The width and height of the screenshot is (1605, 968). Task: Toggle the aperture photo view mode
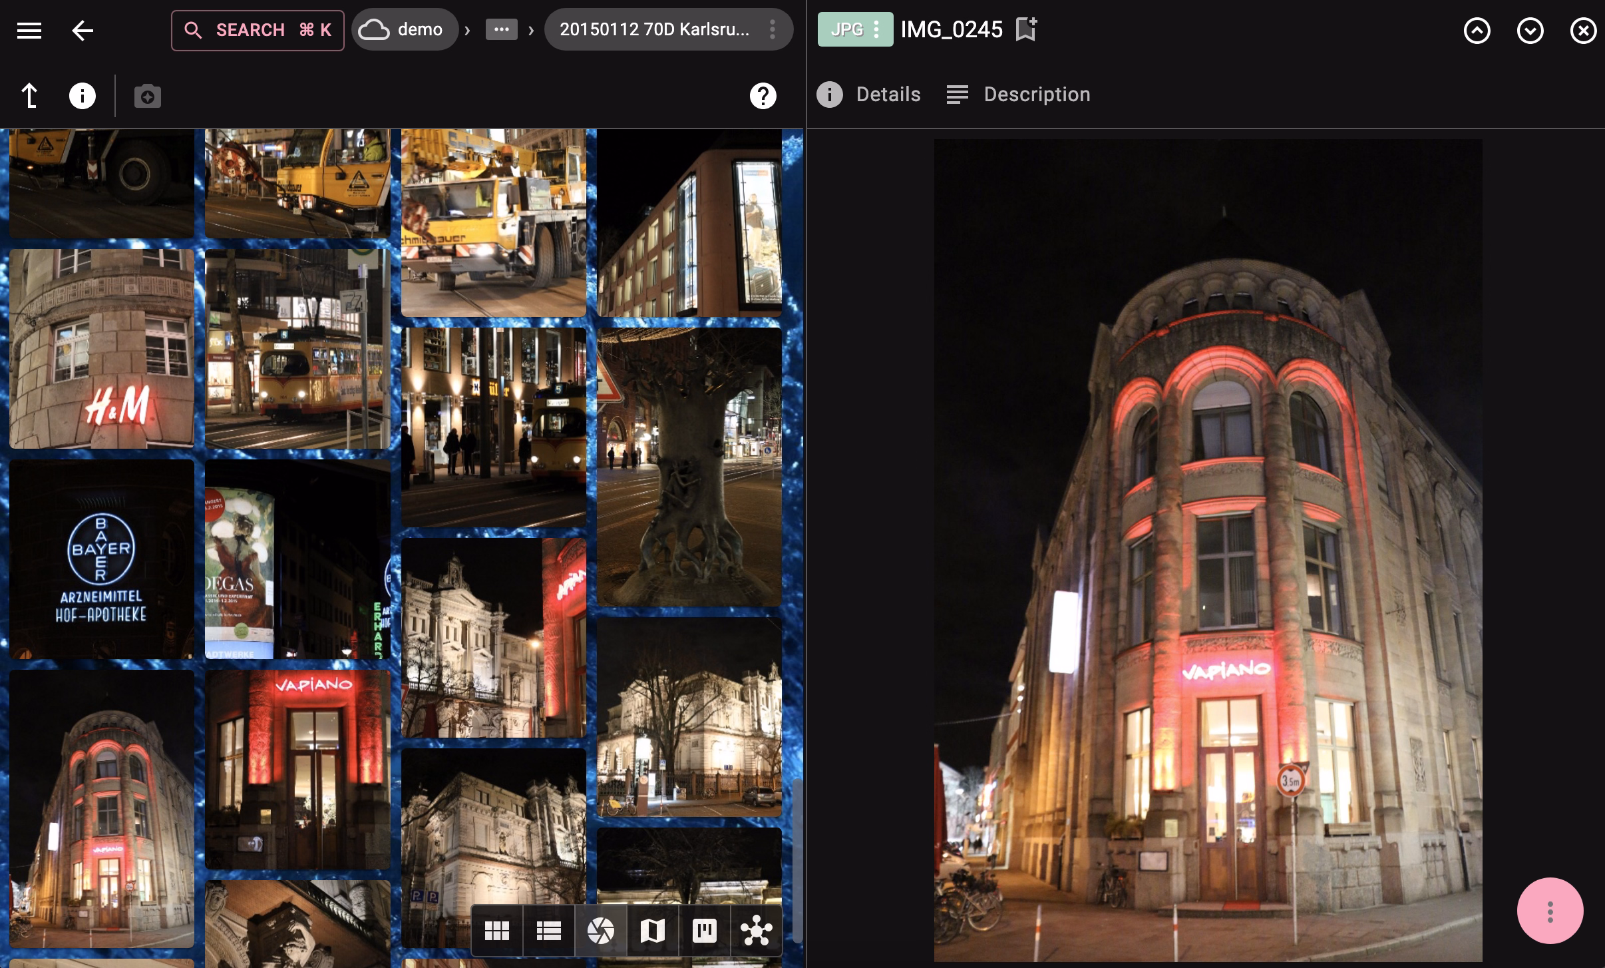click(x=600, y=930)
